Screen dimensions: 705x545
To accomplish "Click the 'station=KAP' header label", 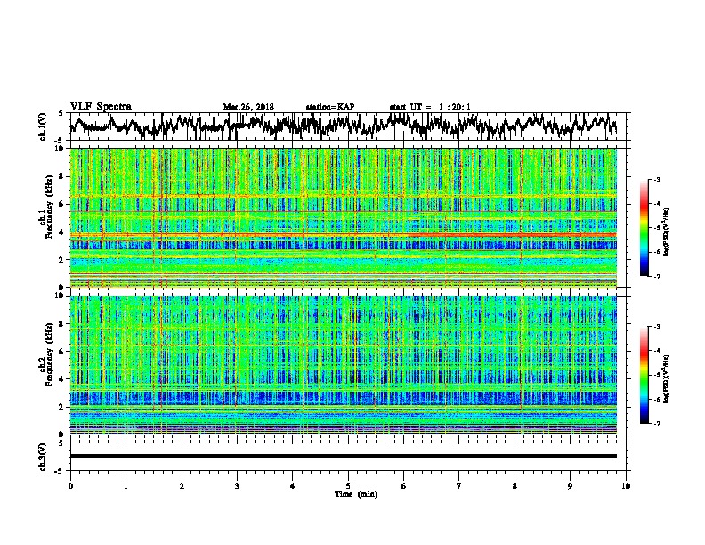I will pyautogui.click(x=330, y=107).
